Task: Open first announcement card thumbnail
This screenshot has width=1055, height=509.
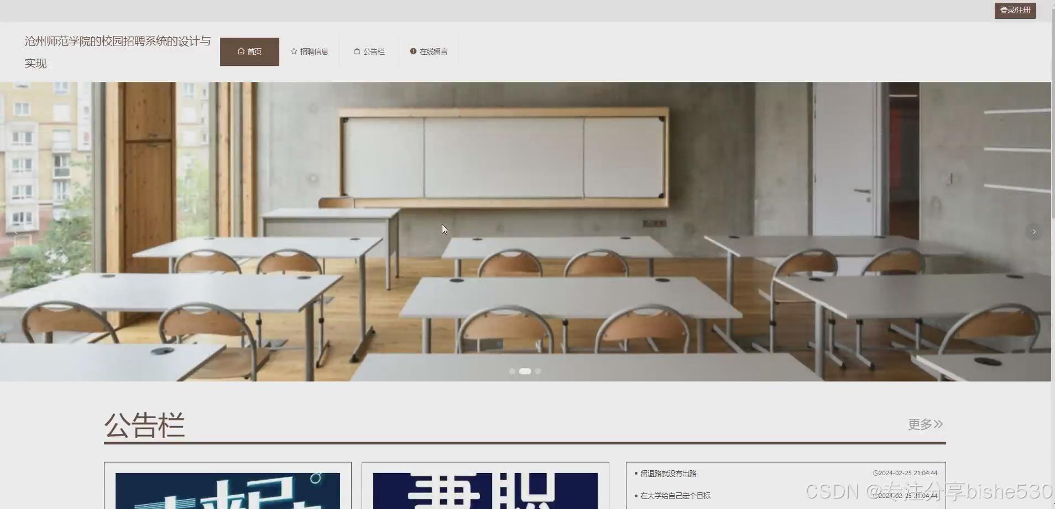Action: click(228, 491)
